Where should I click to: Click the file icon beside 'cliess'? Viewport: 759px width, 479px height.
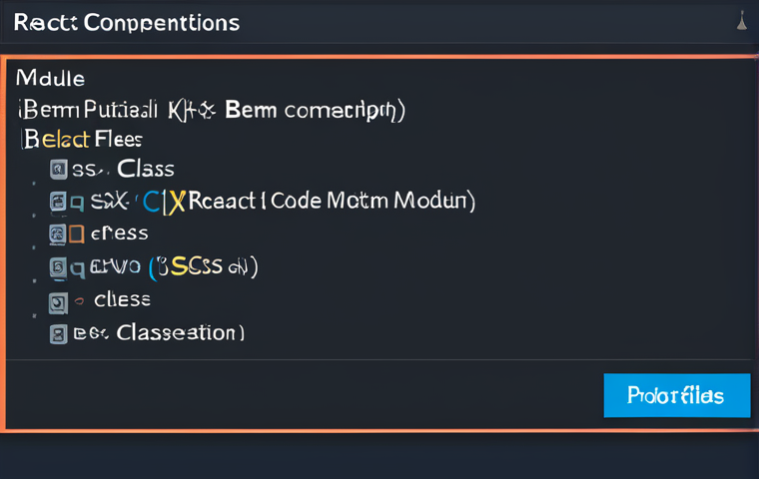click(58, 303)
